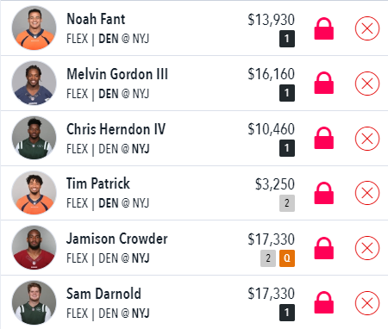The image size is (388, 329).
Task: Remove Chris Herndon IV from the lineup
Action: click(x=367, y=139)
